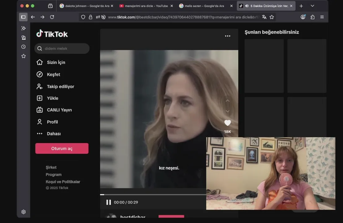The height and width of the screenshot is (223, 343).
Task: Click the © 2025 TikTok text
Action: pyautogui.click(x=57, y=188)
